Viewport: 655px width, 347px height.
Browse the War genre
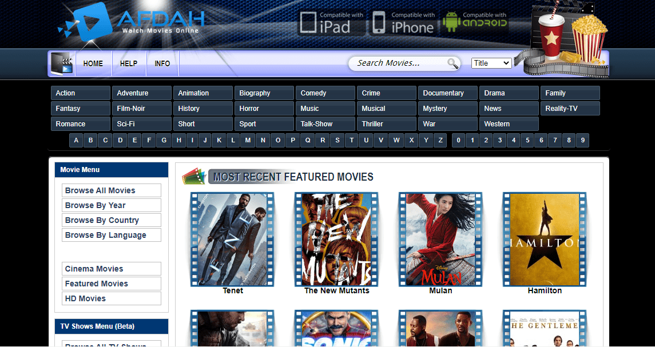coord(448,124)
